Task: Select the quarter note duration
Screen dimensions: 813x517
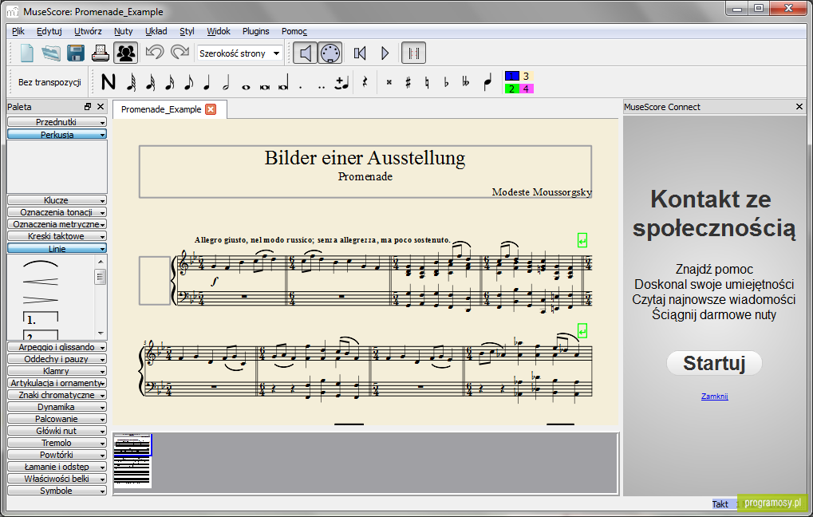Action: [207, 82]
